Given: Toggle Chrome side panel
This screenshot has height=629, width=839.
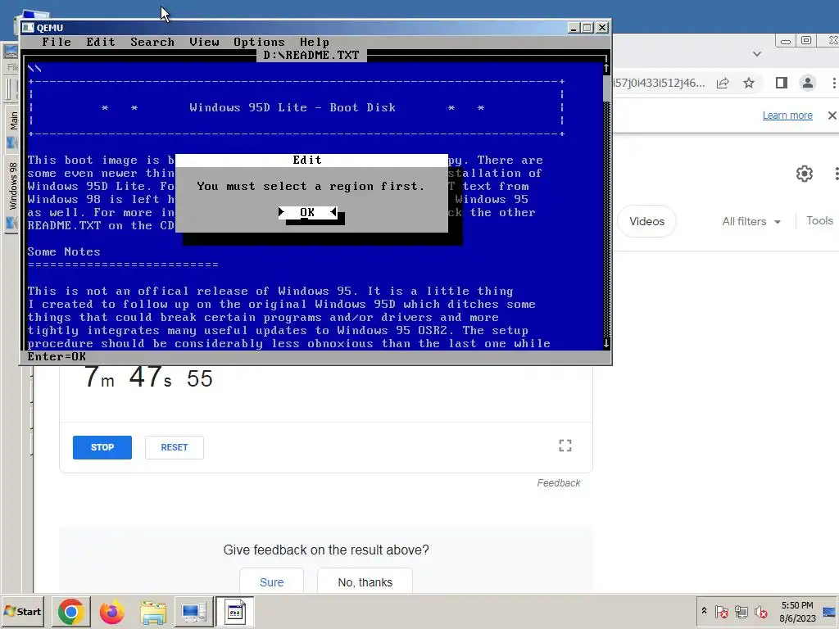Looking at the screenshot, I should coord(781,83).
